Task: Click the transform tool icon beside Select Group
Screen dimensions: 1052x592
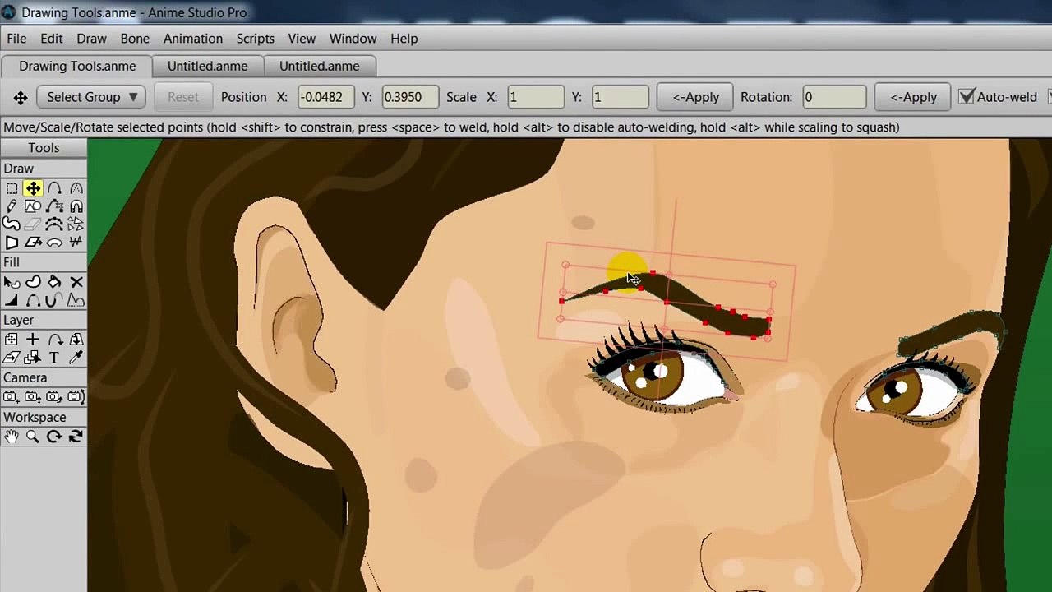Action: [21, 98]
